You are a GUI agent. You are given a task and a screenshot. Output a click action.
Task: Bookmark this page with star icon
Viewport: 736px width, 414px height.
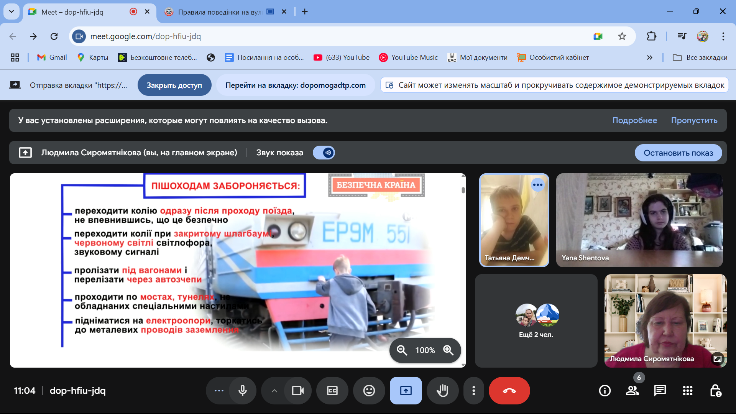(622, 36)
